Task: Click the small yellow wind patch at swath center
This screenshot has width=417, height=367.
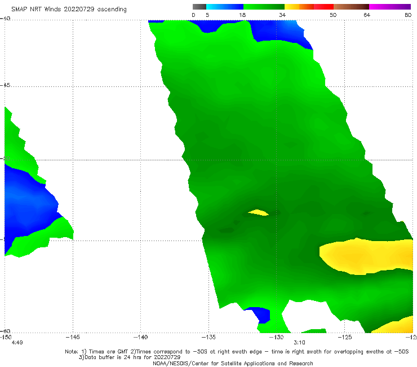Action: pos(258,213)
